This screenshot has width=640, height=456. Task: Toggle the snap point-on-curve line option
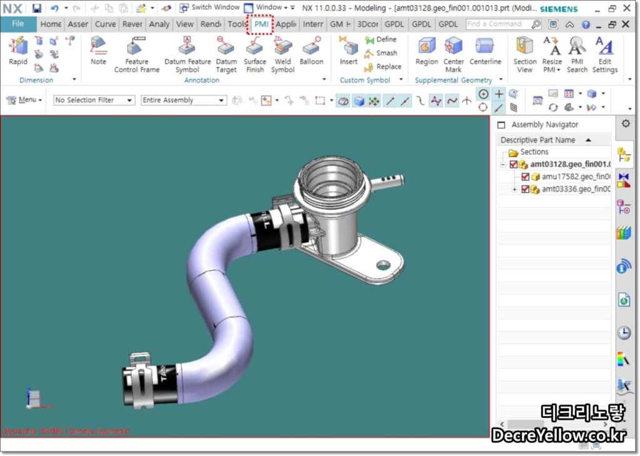(498, 108)
